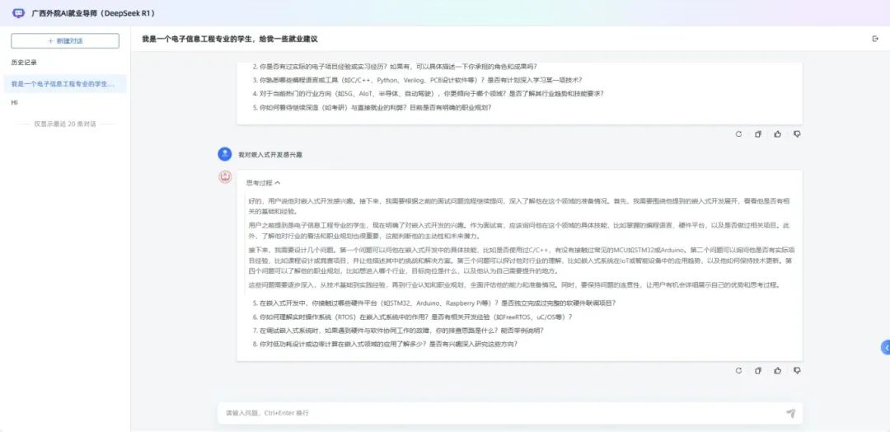Click the 历史记录 history heading
This screenshot has height=432, width=890.
[x=24, y=63]
